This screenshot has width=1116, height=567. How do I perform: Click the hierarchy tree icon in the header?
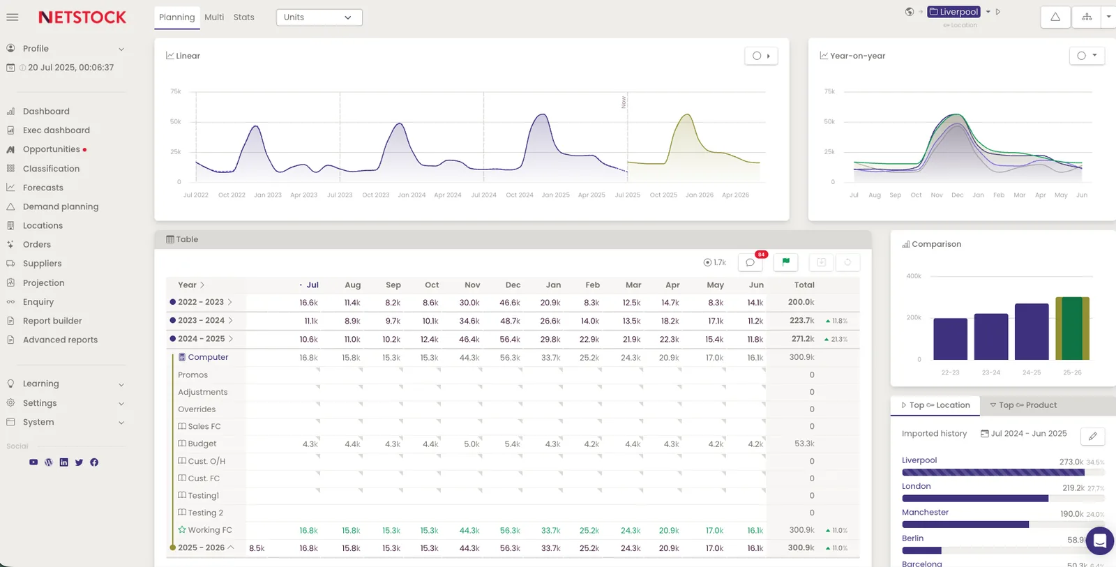point(1087,17)
